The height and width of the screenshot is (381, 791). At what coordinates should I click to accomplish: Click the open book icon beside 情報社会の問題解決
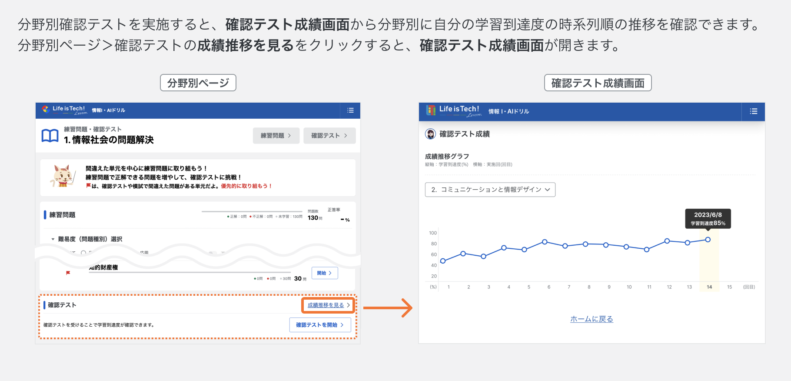coord(50,136)
